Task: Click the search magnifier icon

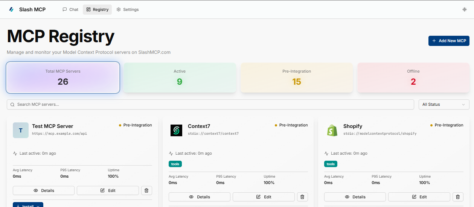Action: tap(12, 105)
